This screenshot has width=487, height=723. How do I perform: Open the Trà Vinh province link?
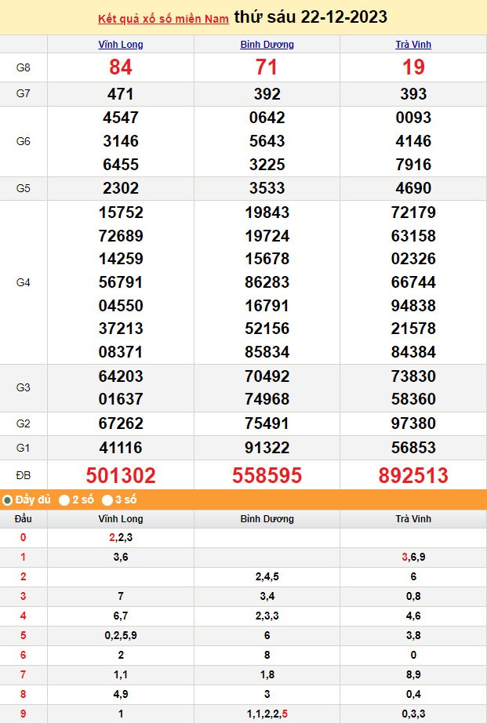click(413, 45)
